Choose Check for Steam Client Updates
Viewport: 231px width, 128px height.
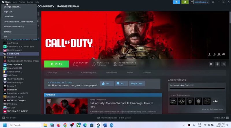(x=19, y=22)
